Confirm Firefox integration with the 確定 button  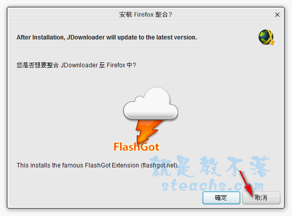tap(221, 198)
